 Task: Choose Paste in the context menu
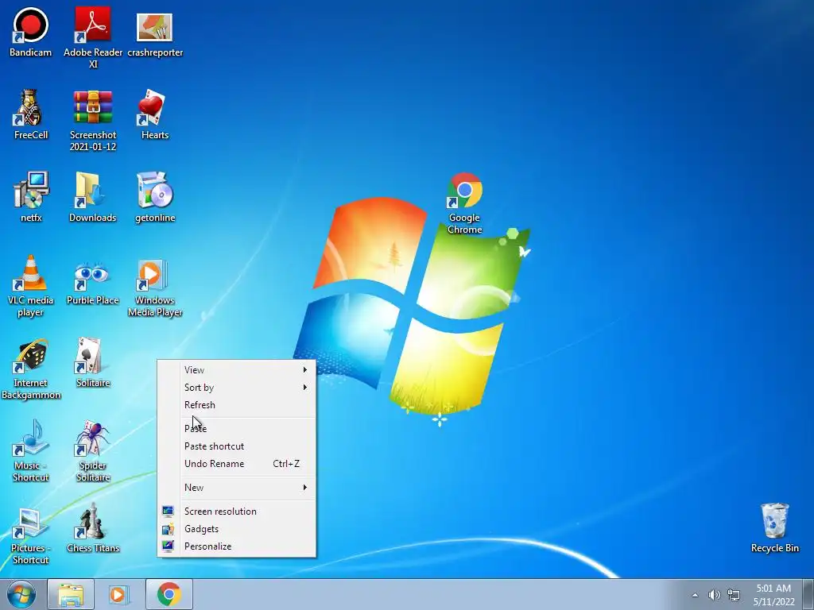[237, 428]
